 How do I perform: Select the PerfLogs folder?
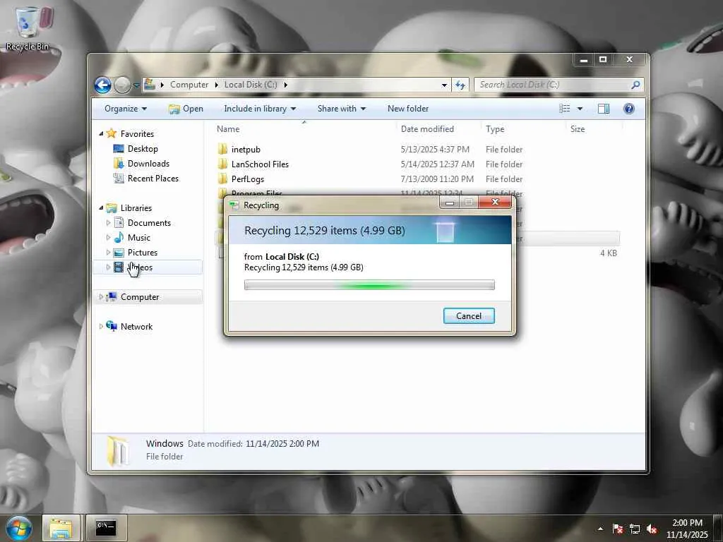click(248, 179)
